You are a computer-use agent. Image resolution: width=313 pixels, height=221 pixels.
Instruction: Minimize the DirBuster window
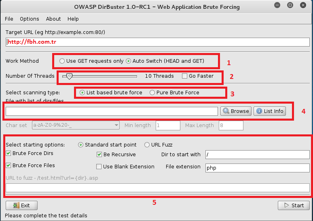(x=277, y=5)
